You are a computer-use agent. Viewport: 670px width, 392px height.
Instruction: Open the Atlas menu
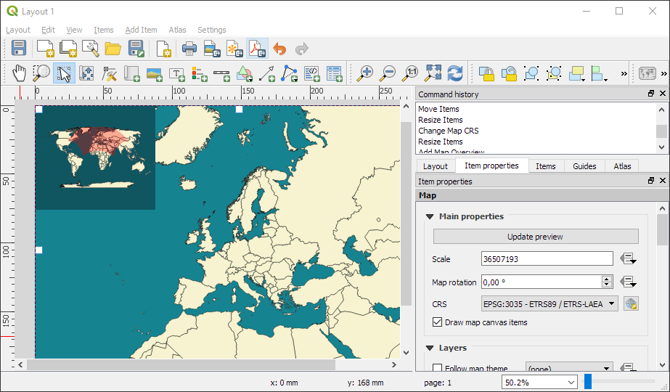tap(177, 30)
